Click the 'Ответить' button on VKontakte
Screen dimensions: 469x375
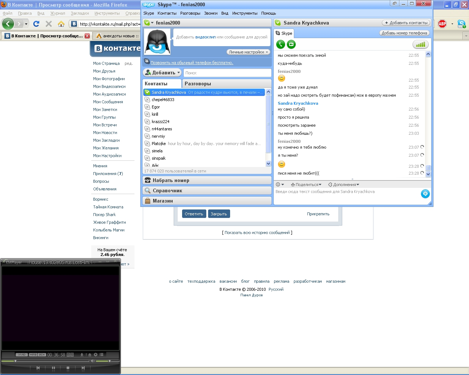coord(194,214)
